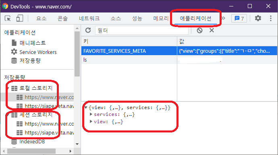Toggle the device toolbar icon
Viewport: 278px width, 155px height.
pos(19,18)
